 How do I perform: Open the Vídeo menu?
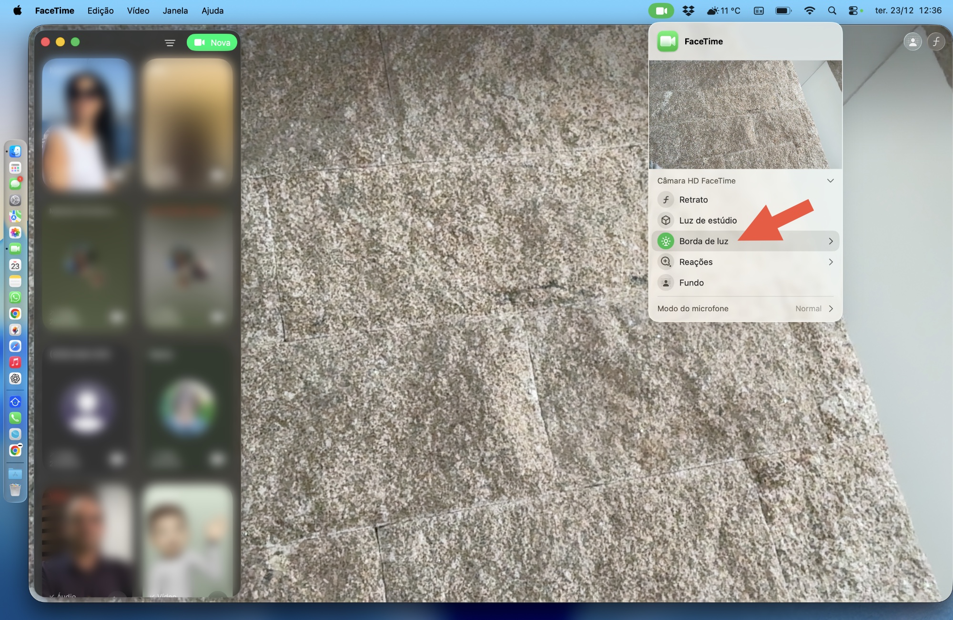click(x=138, y=10)
